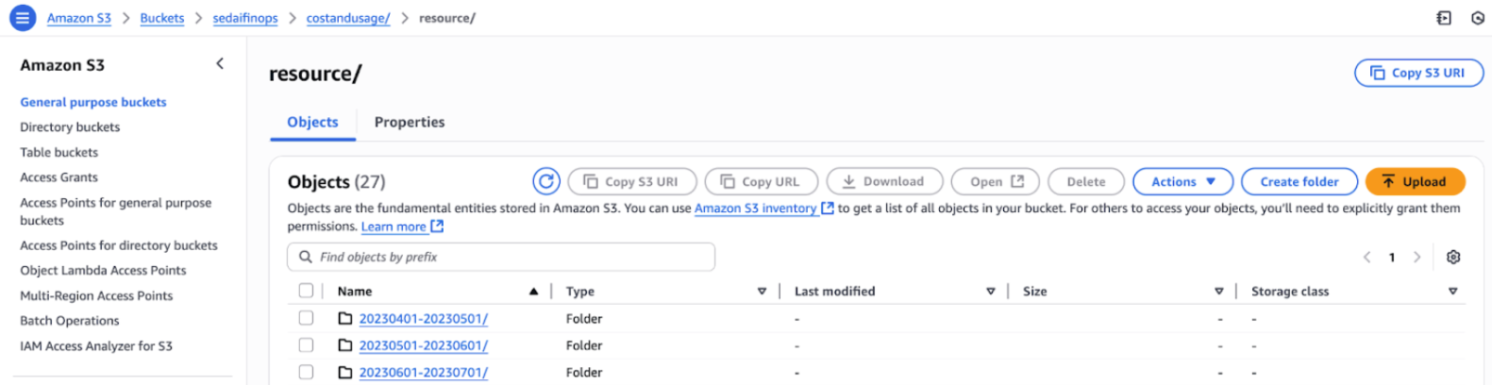Expand the Actions dropdown
The height and width of the screenshot is (385, 1492).
1182,181
